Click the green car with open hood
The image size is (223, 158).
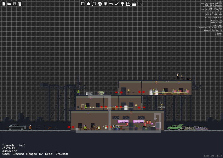coord(175,127)
